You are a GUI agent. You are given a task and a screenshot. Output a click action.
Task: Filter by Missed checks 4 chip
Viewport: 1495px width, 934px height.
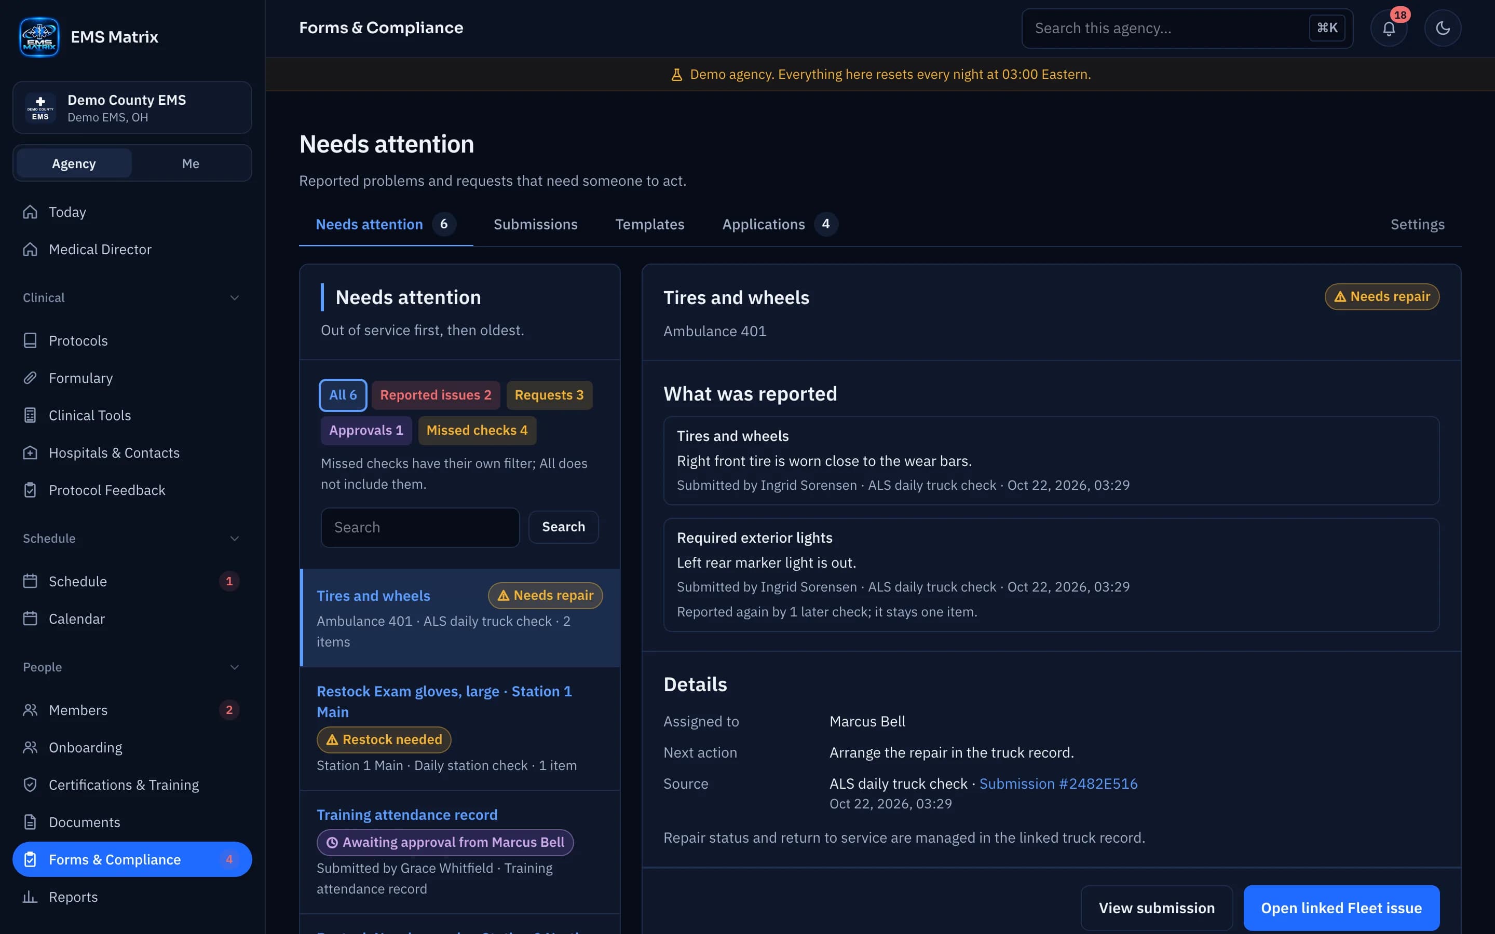point(477,431)
